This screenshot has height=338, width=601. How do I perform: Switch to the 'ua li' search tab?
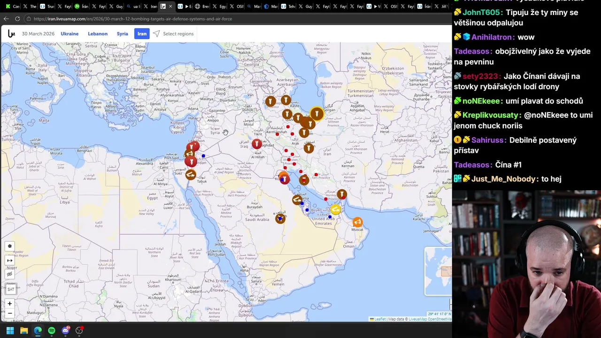click(133, 7)
